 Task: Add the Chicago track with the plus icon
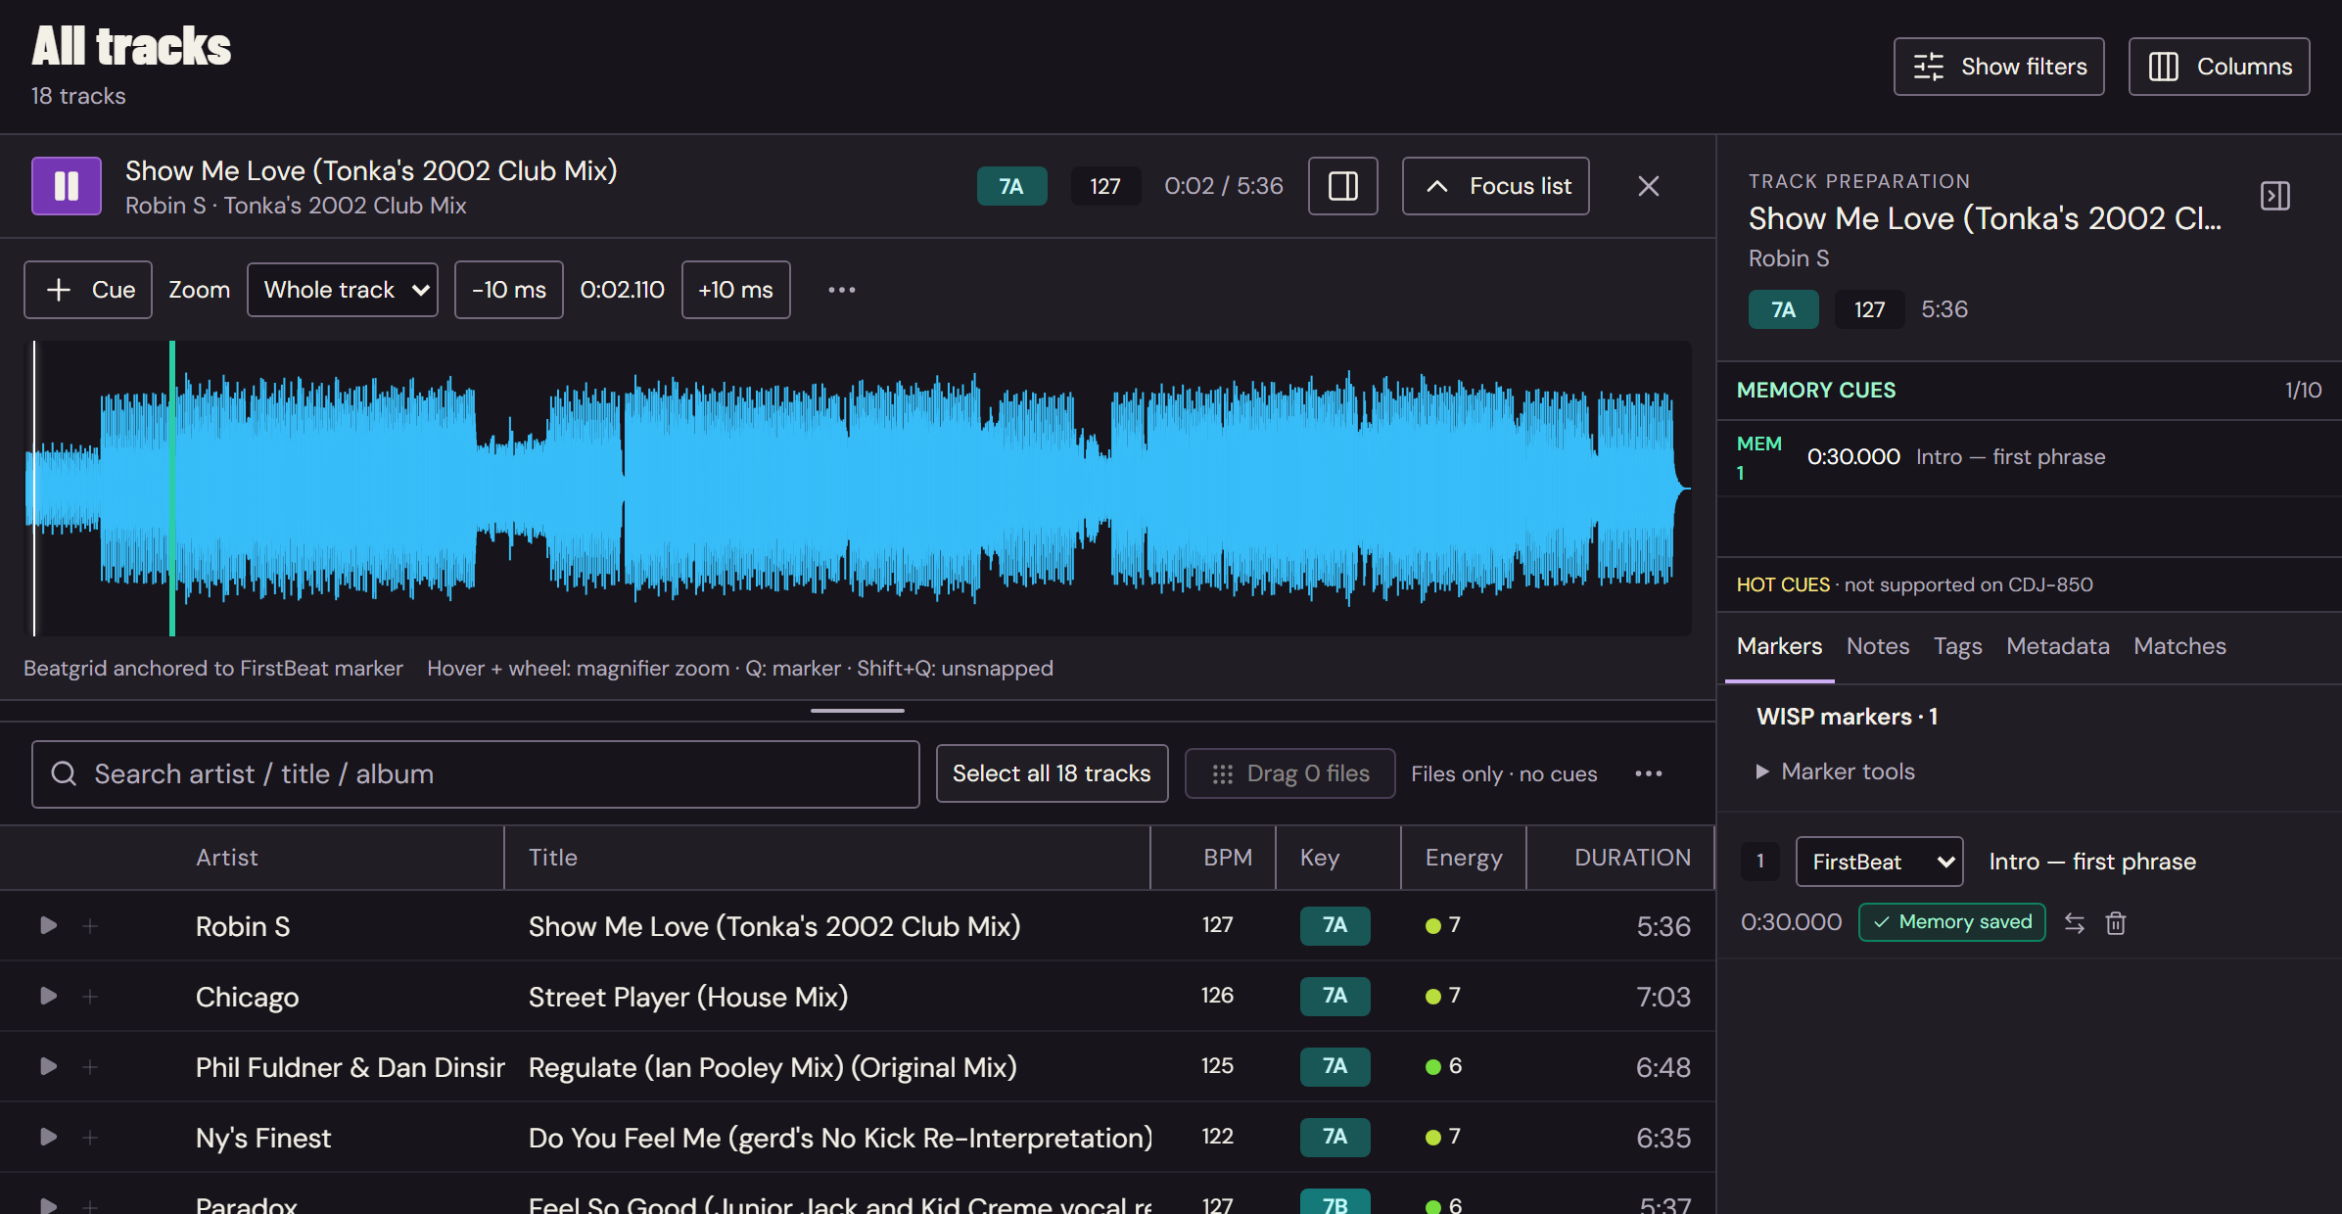90,996
